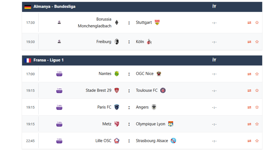Click the Toulouse FC crest icon
The width and height of the screenshot is (272, 151).
coord(163,90)
